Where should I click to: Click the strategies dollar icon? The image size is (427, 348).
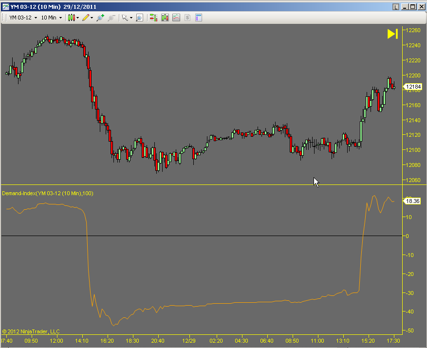187,18
